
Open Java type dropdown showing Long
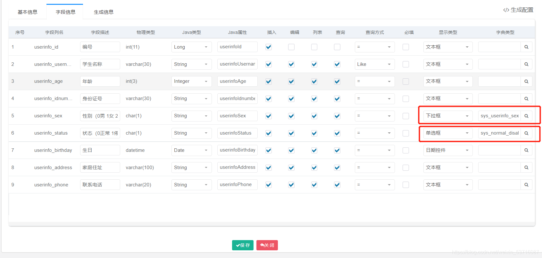click(192, 47)
